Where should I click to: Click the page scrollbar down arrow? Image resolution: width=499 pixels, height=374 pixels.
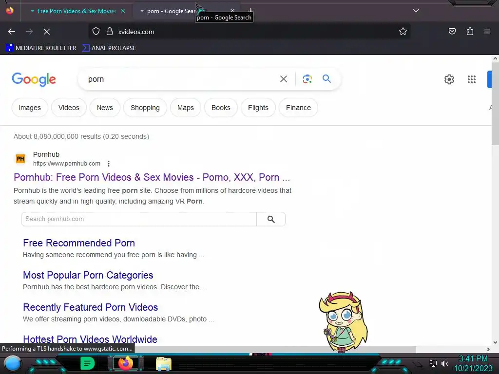pos(495,342)
